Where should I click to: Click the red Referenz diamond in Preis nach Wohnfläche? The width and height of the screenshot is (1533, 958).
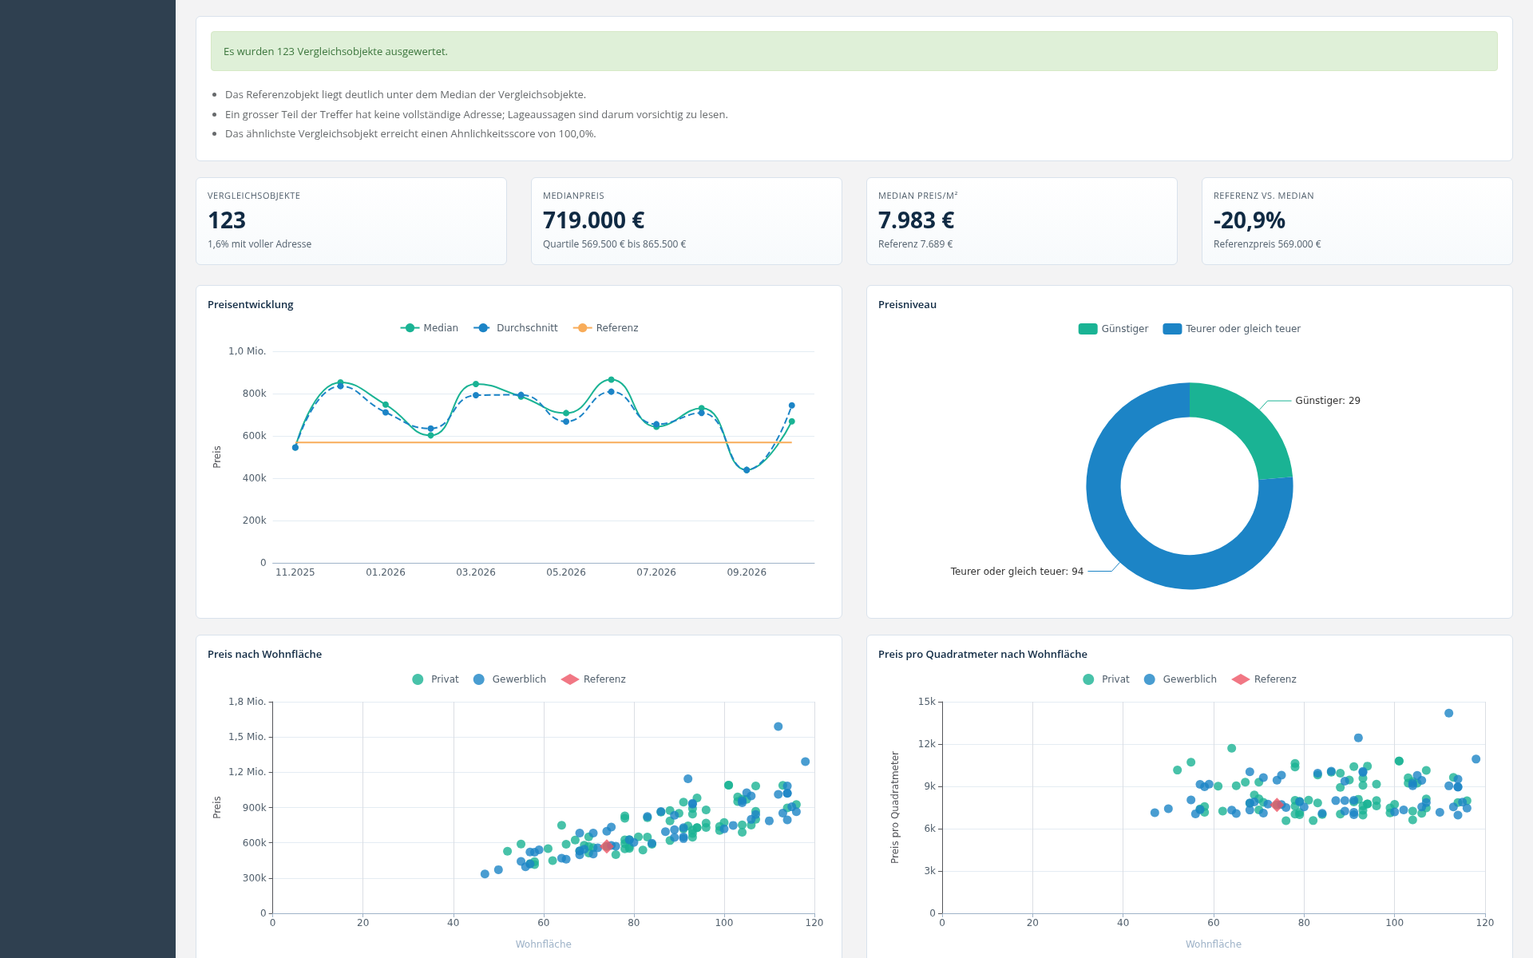(607, 846)
